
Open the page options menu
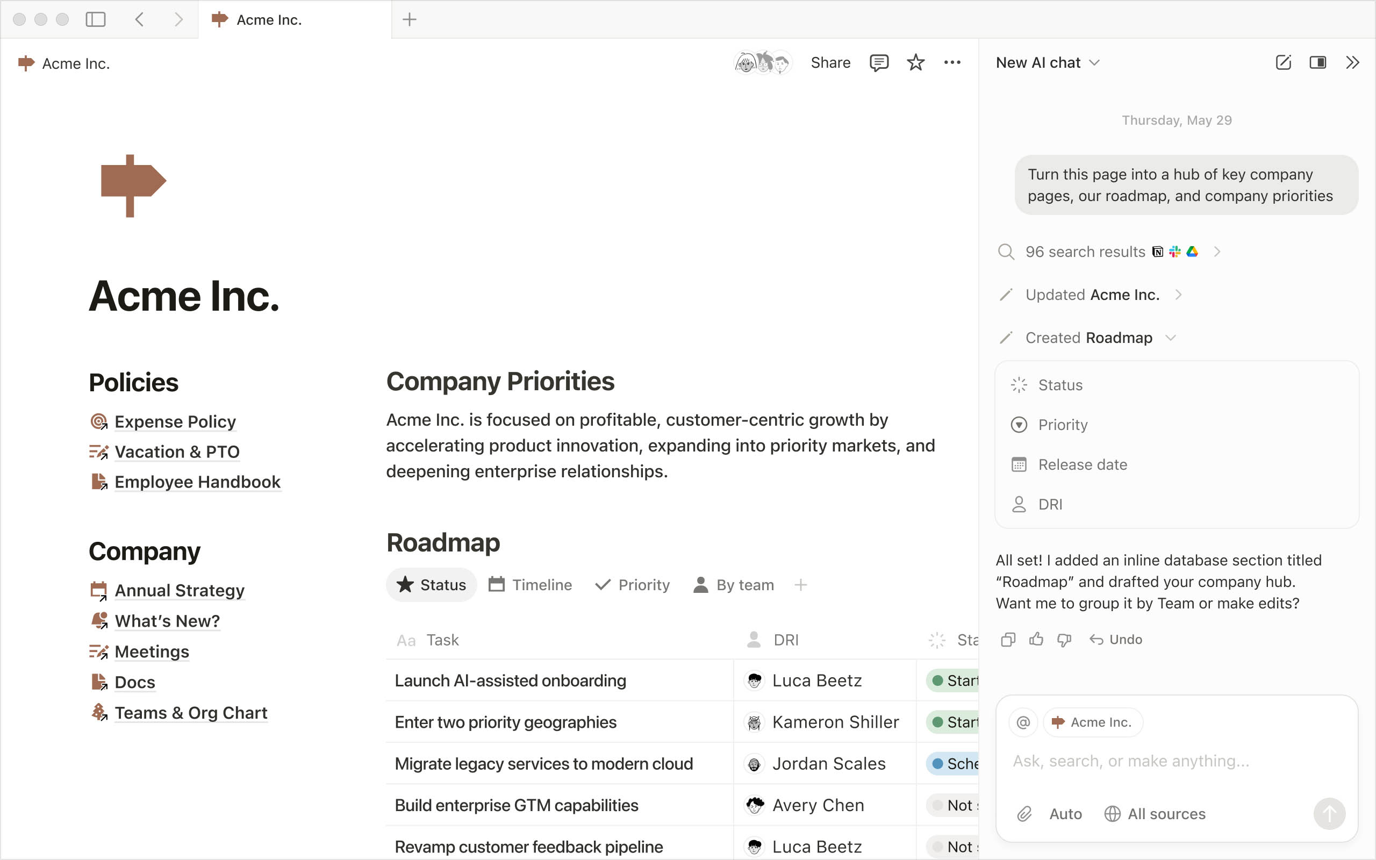pos(952,62)
